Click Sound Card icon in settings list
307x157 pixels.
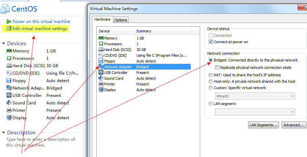101,78
